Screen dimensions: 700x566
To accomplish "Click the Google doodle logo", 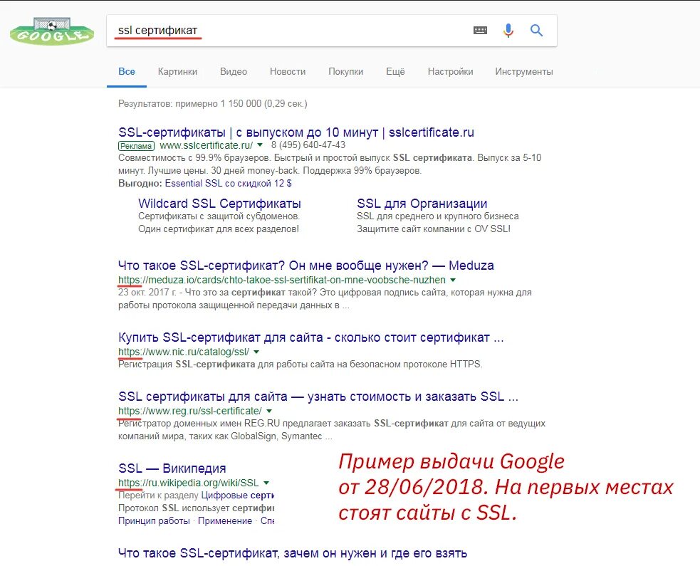I will 52,31.
